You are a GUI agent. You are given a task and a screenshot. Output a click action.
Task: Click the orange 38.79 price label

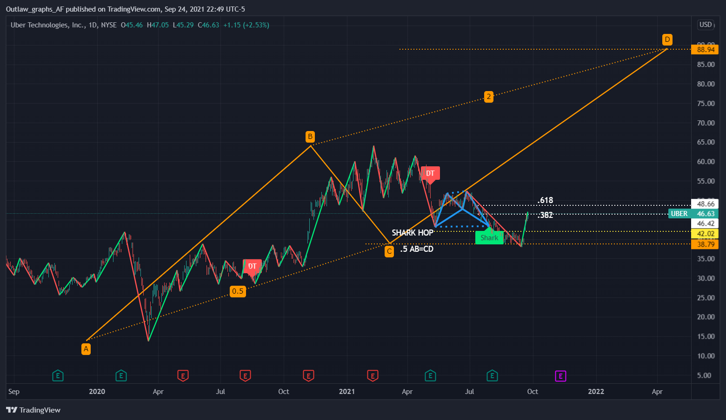point(705,244)
